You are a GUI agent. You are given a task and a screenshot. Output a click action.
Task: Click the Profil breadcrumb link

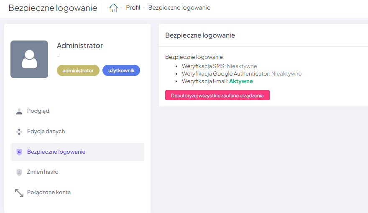click(x=133, y=8)
